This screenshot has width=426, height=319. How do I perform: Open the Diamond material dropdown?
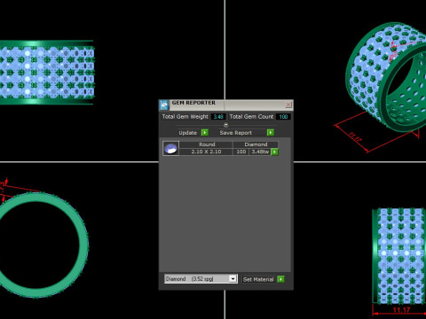coord(201,279)
